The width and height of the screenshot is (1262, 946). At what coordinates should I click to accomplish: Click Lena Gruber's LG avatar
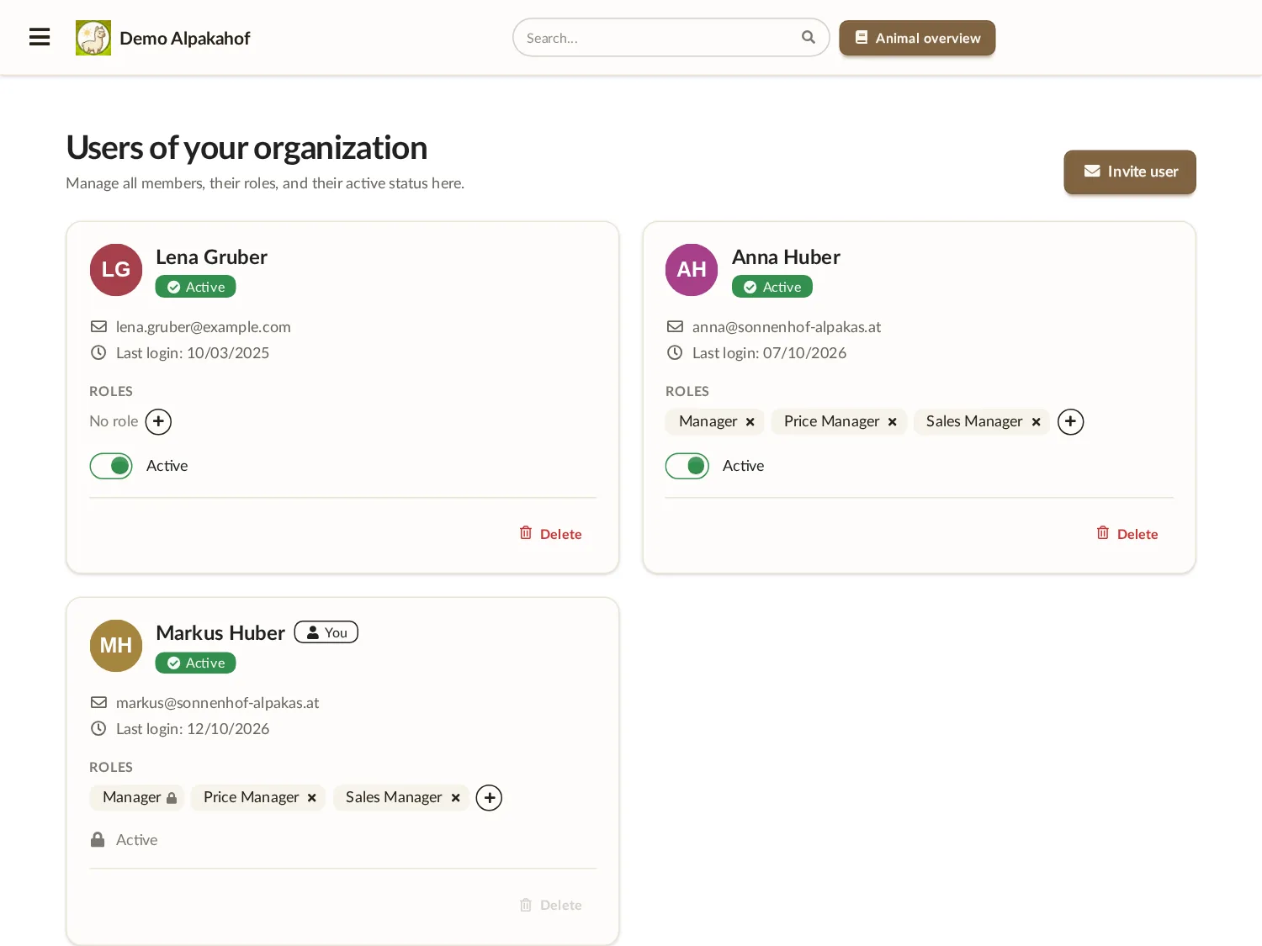coord(116,270)
